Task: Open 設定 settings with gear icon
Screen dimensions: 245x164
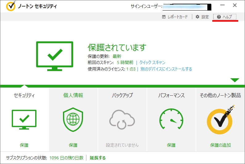Action: [x=202, y=17]
